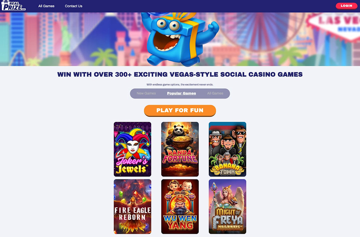This screenshot has width=360, height=237.
Task: Select the Wu Wen Yang game tile
Action: pos(180,206)
